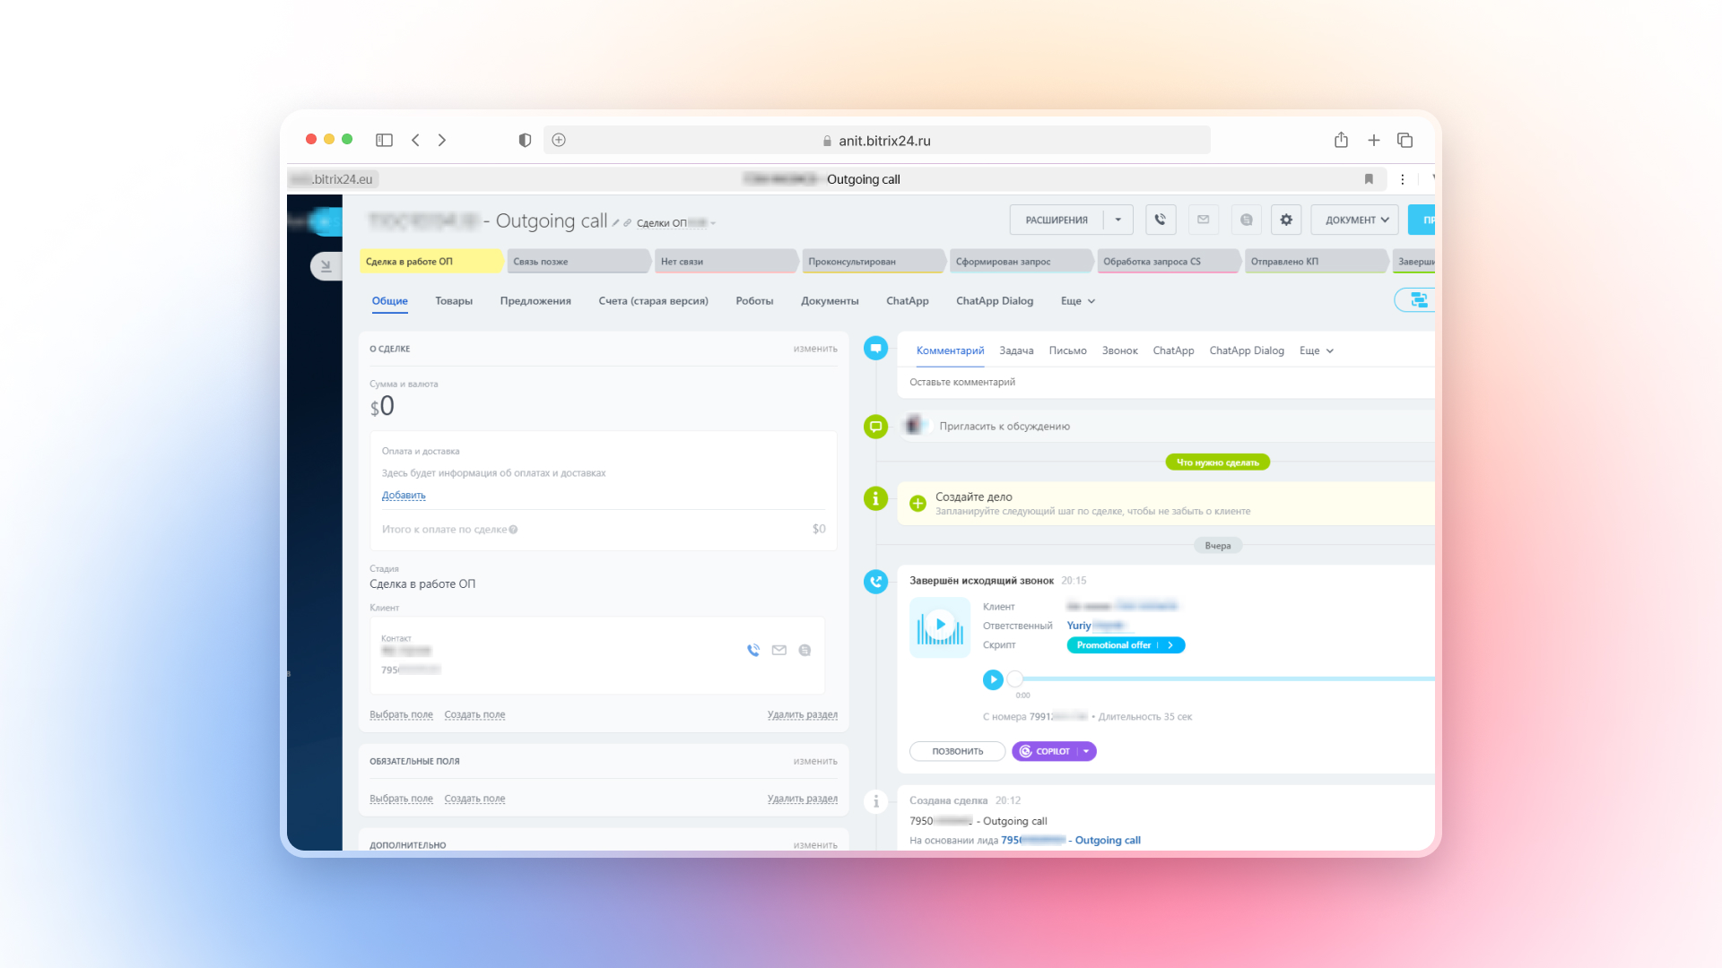This screenshot has height=968, width=1722.
Task: Open the ДОКУМЕНТ dropdown
Action: pos(1354,220)
